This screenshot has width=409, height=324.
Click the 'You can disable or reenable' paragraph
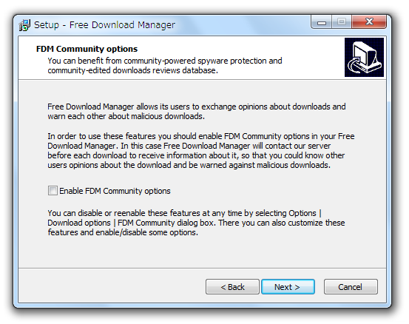[196, 223]
